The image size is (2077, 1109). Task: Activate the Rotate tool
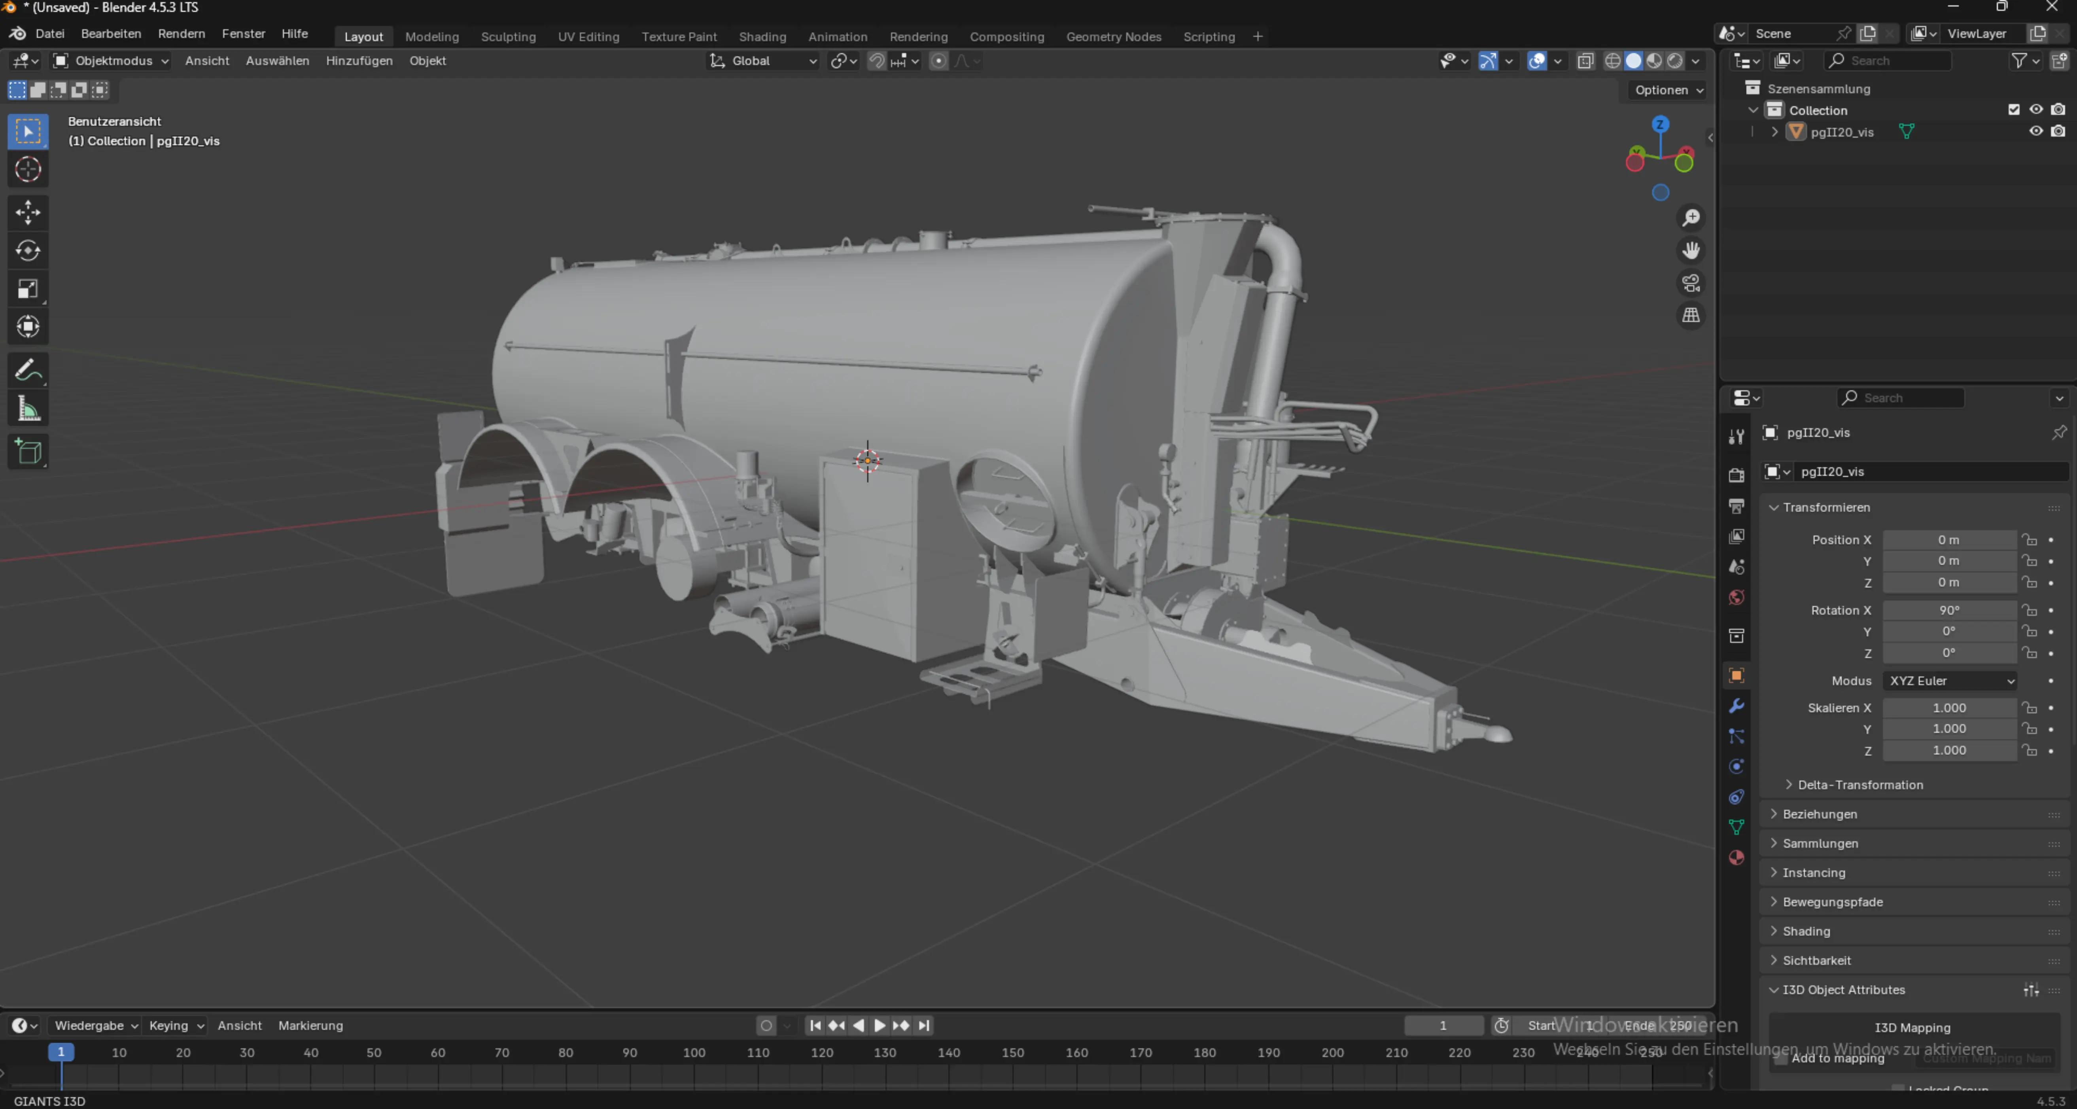click(28, 251)
